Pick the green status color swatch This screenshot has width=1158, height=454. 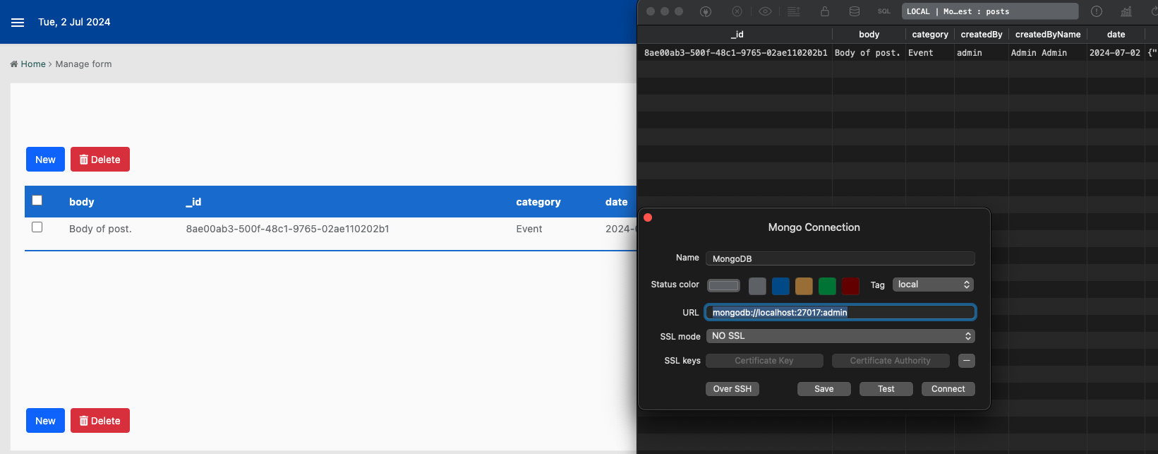pyautogui.click(x=827, y=286)
